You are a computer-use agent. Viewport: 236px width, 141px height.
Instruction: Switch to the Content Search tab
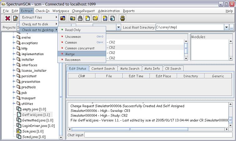[x=103, y=69]
